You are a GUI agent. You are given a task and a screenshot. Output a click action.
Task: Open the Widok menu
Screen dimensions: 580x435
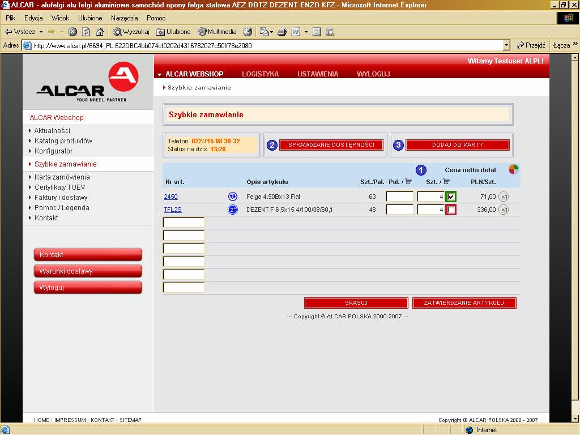tap(60, 18)
